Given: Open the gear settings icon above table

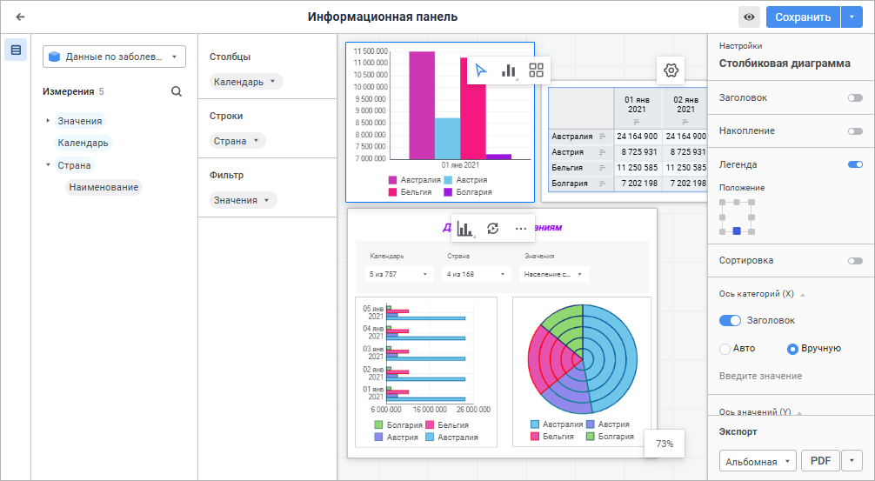Looking at the screenshot, I should 671,70.
